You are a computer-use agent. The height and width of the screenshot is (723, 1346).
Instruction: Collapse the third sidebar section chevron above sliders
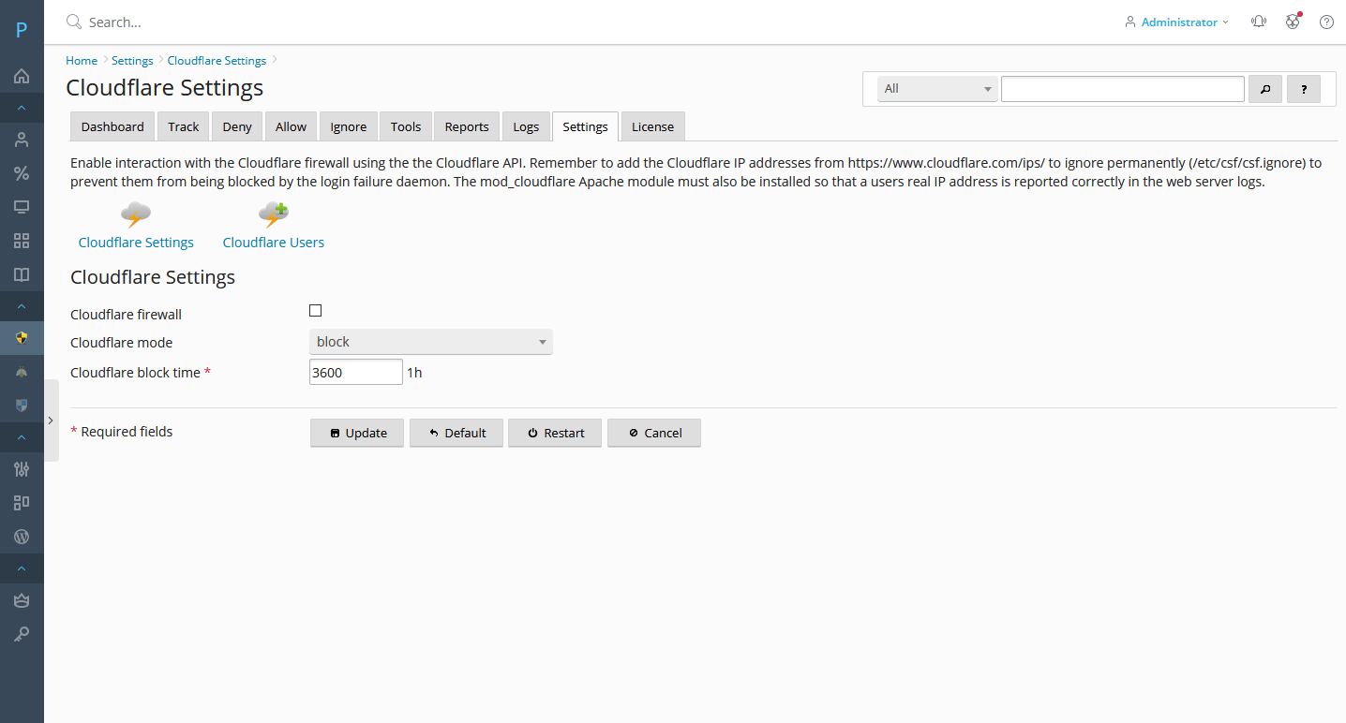tap(22, 437)
